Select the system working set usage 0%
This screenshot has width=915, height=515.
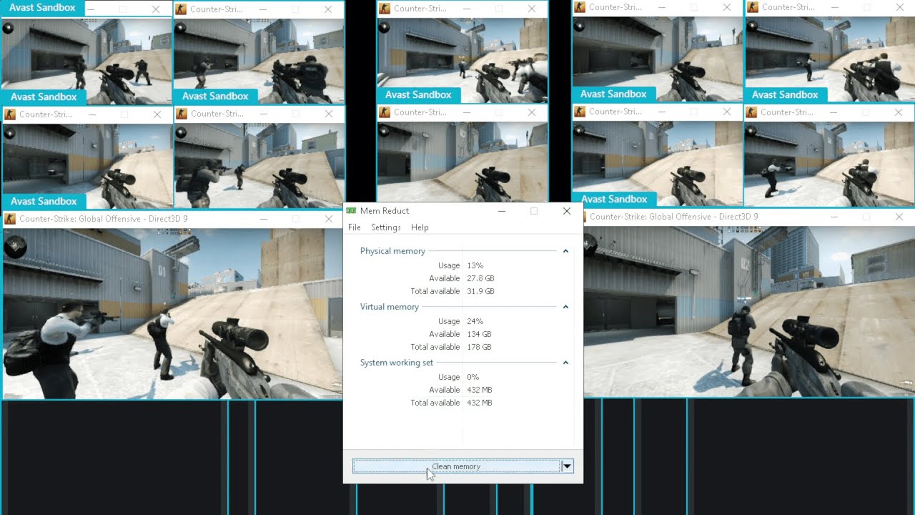coord(473,377)
